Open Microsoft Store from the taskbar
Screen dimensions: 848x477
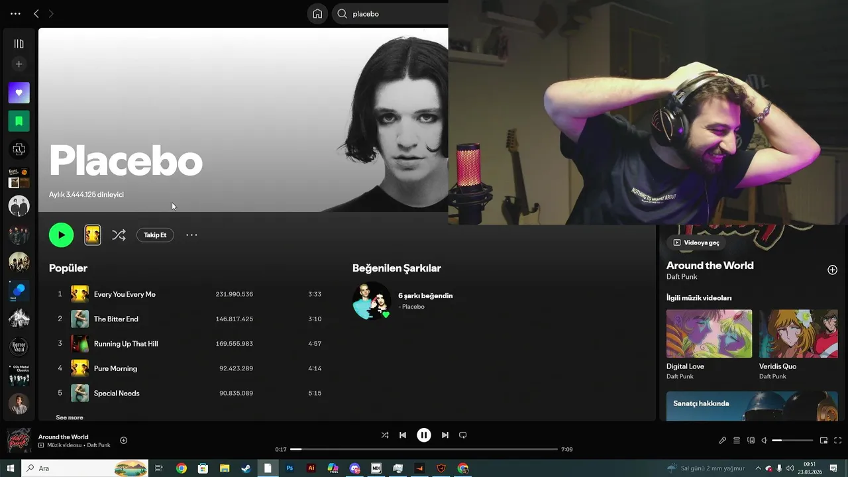pyautogui.click(x=203, y=468)
